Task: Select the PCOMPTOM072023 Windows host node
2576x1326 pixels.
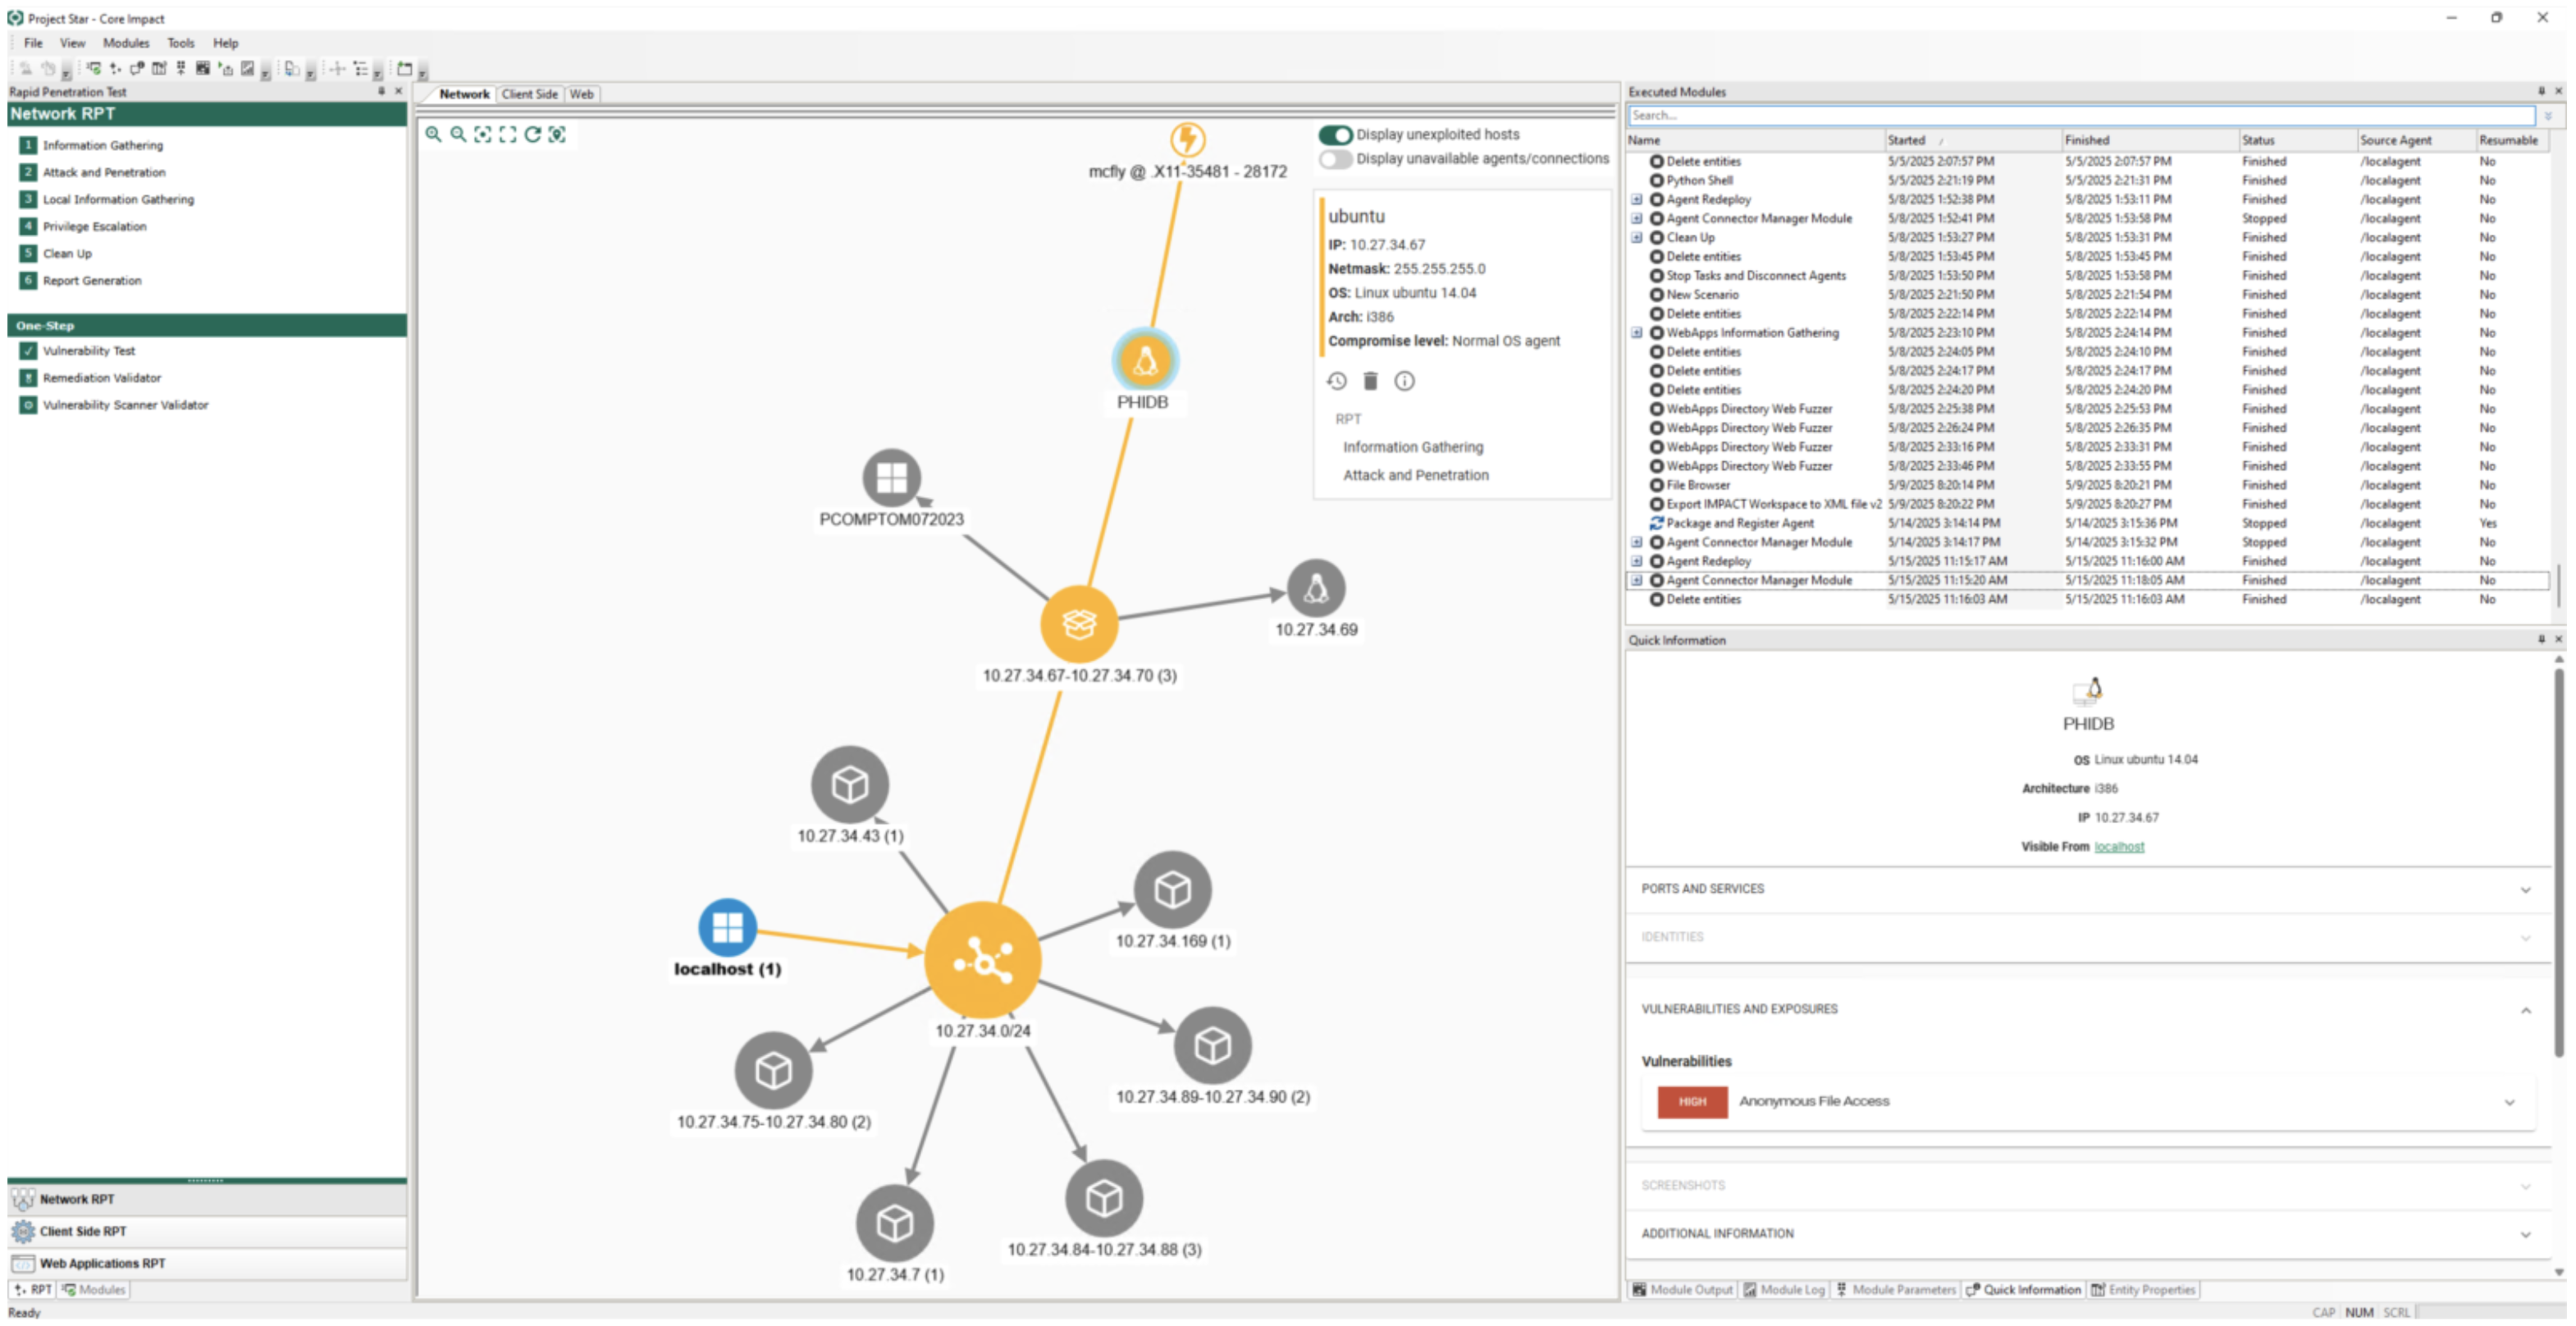Action: click(891, 478)
